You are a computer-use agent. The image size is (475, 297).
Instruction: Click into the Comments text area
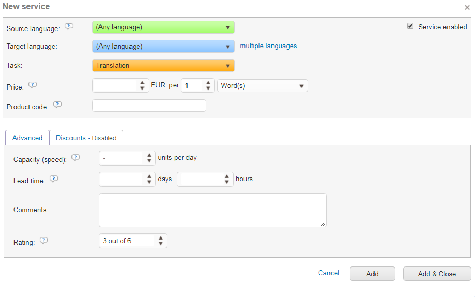212,210
